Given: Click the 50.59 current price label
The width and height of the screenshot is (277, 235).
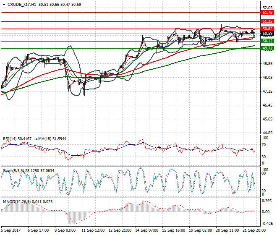Looking at the screenshot, I should point(267,34).
